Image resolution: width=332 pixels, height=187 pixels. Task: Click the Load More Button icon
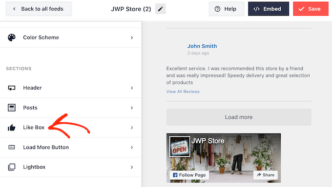pos(12,147)
